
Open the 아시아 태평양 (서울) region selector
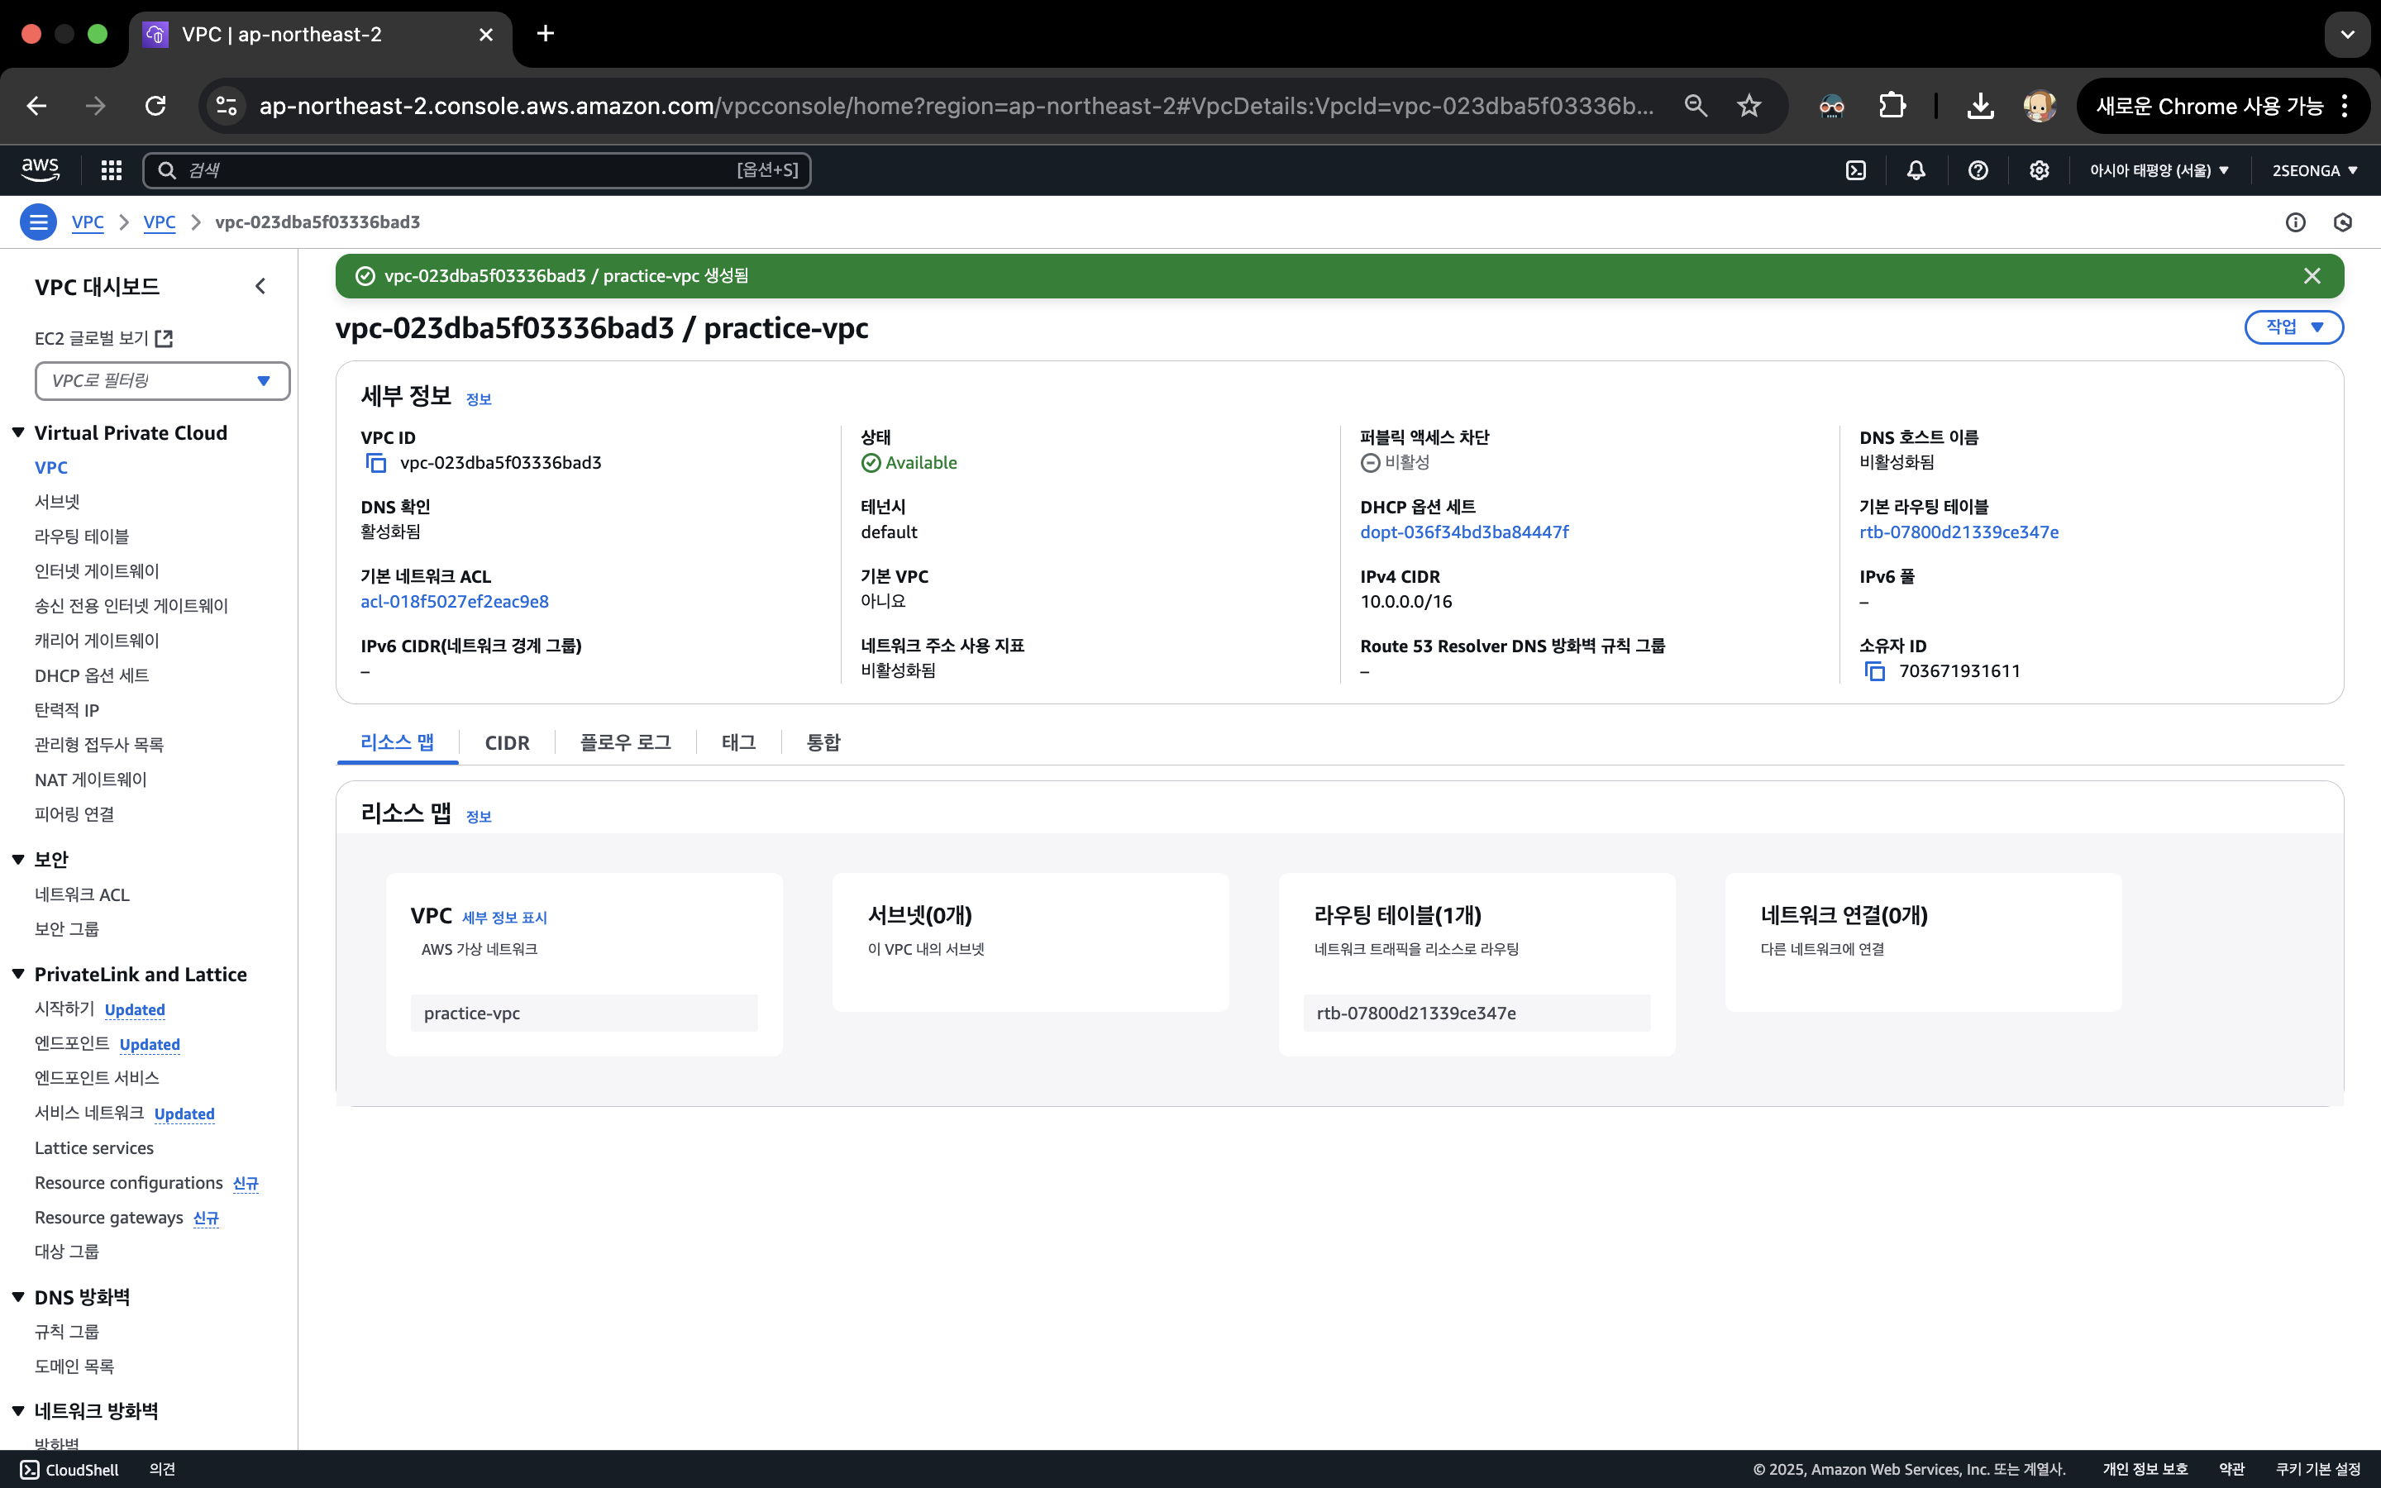pos(2159,170)
